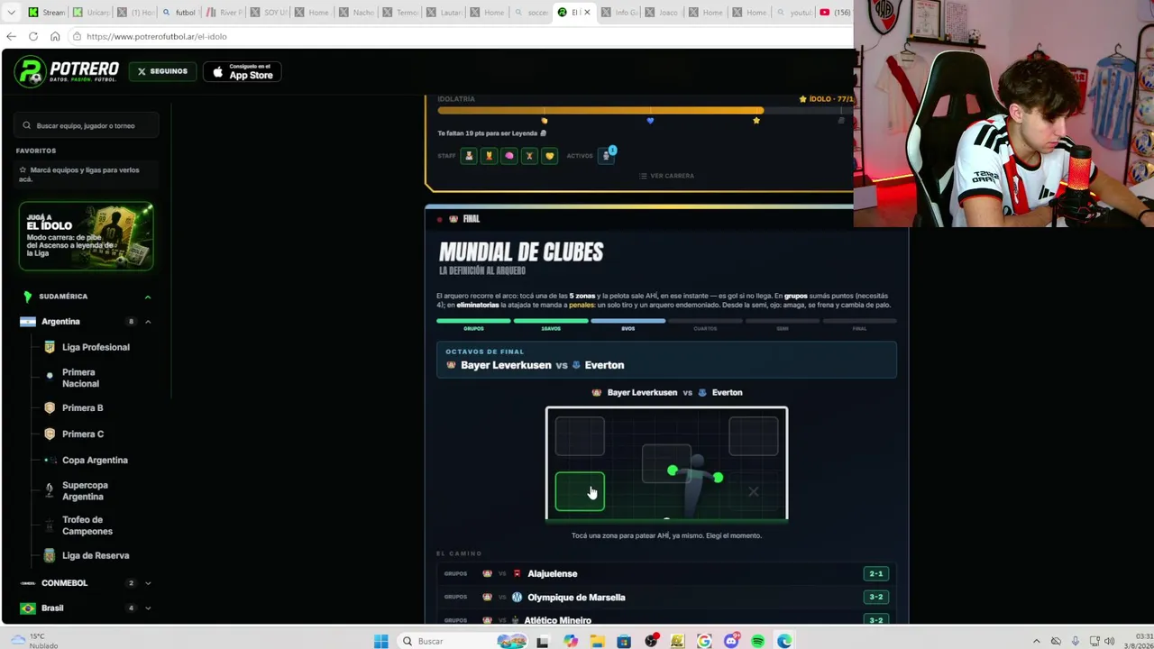Open Copa Argentina in the sidebar
Viewport: 1154px width, 649px height.
point(95,461)
